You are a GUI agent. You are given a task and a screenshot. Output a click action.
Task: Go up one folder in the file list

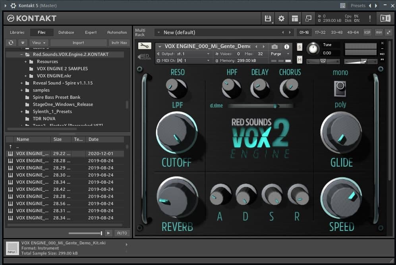click(x=10, y=146)
